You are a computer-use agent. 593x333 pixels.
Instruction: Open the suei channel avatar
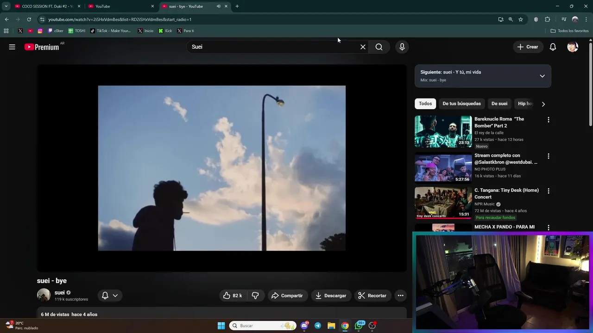(x=44, y=295)
